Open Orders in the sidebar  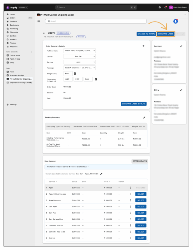13,18
